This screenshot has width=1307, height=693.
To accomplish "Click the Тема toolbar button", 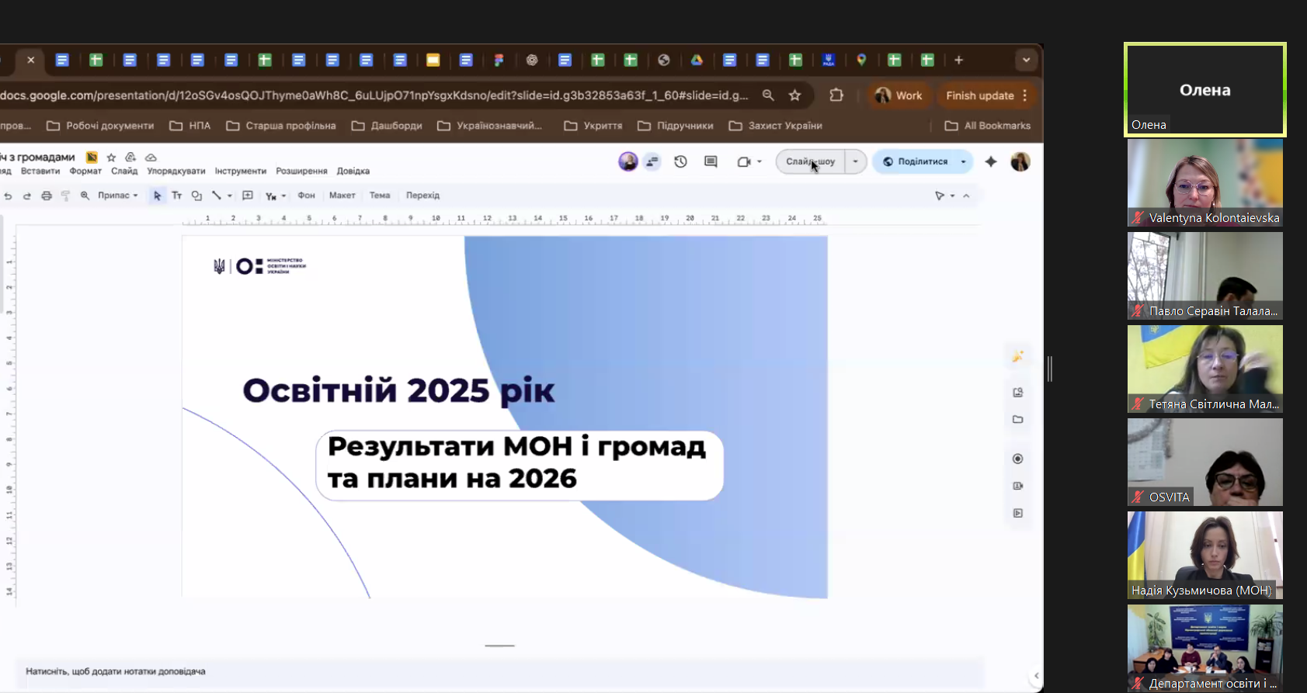I will point(380,196).
